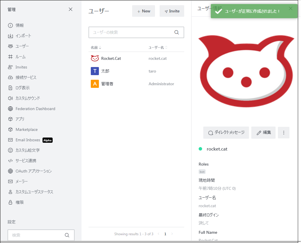Go to previous results page arrow
This screenshot has height=243, width=301.
coord(158,234)
